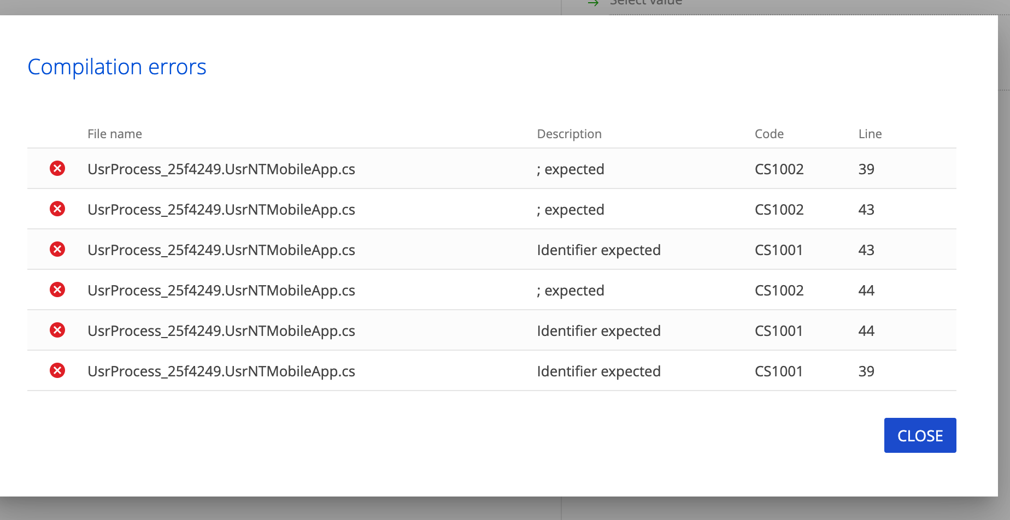
Task: Click 'Identifier expected' description for line 43
Action: tap(598, 250)
